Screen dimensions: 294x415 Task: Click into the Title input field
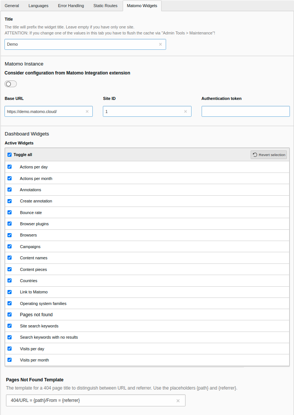tap(80, 44)
